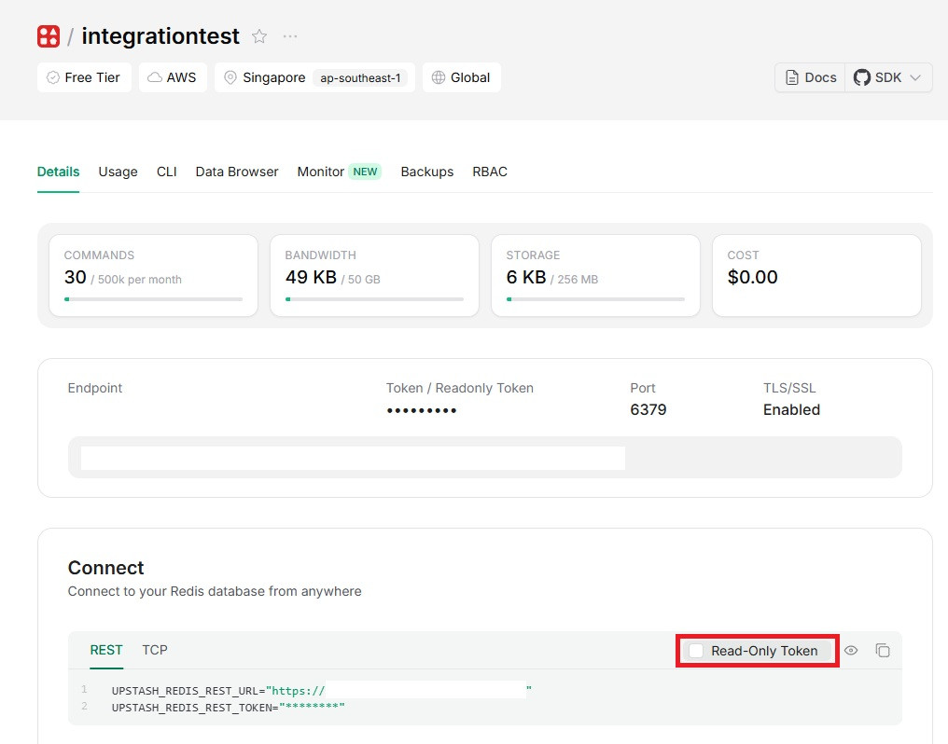Open the CLI tab

166,172
